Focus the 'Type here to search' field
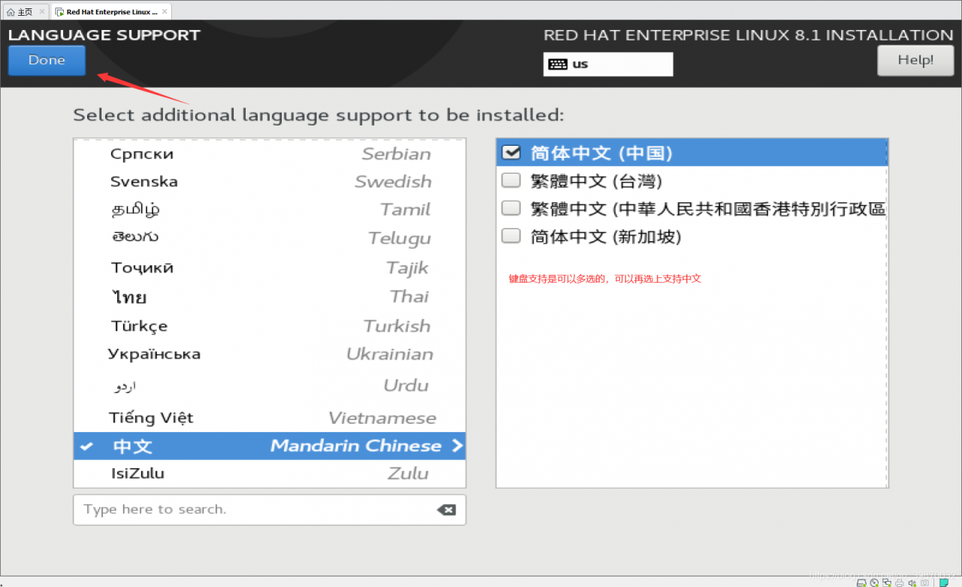Image resolution: width=962 pixels, height=587 pixels. [269, 510]
